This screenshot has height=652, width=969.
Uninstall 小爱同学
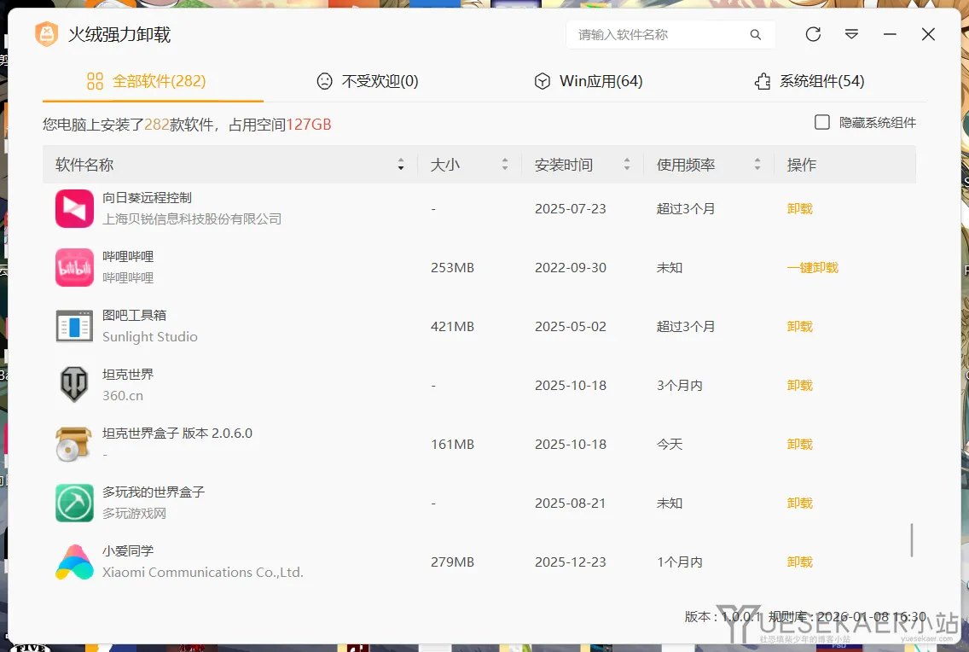point(799,562)
